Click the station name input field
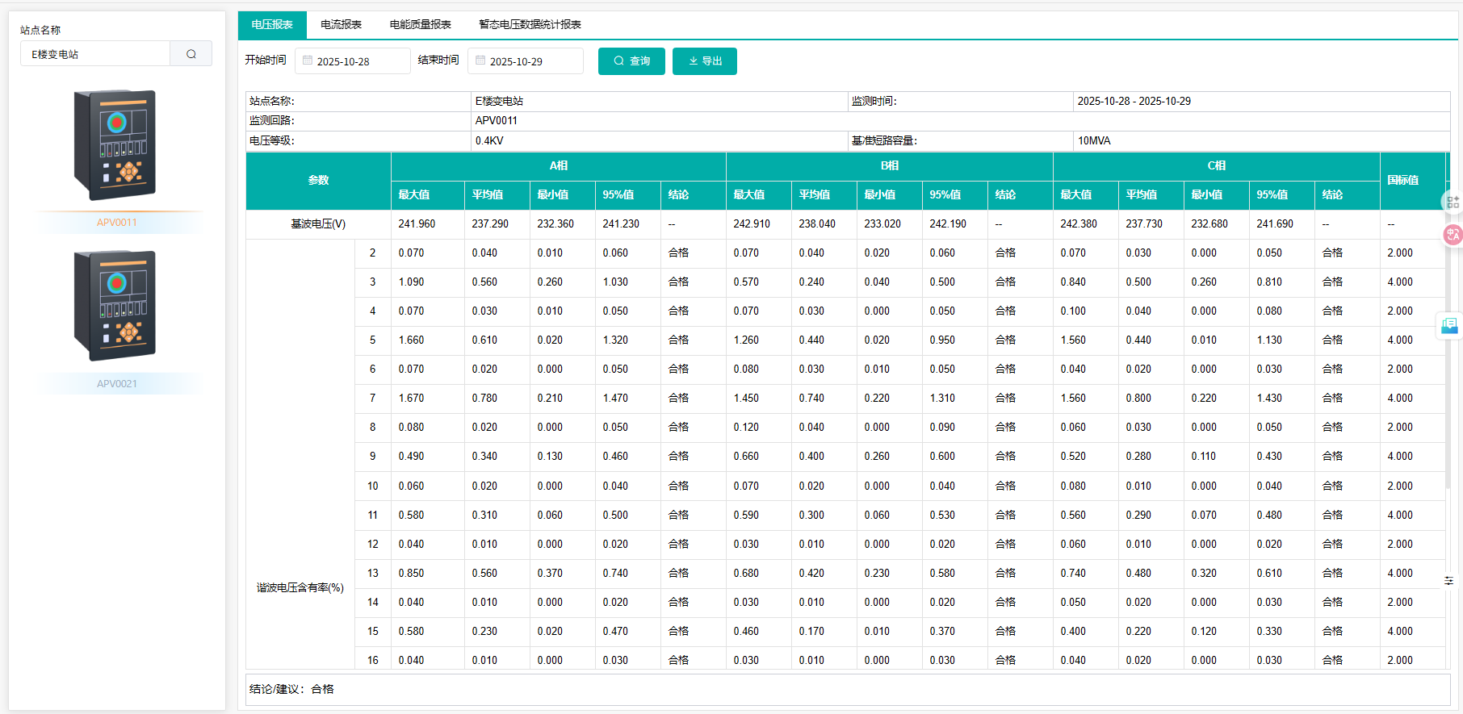Screen dimensions: 1463x714 click(95, 54)
